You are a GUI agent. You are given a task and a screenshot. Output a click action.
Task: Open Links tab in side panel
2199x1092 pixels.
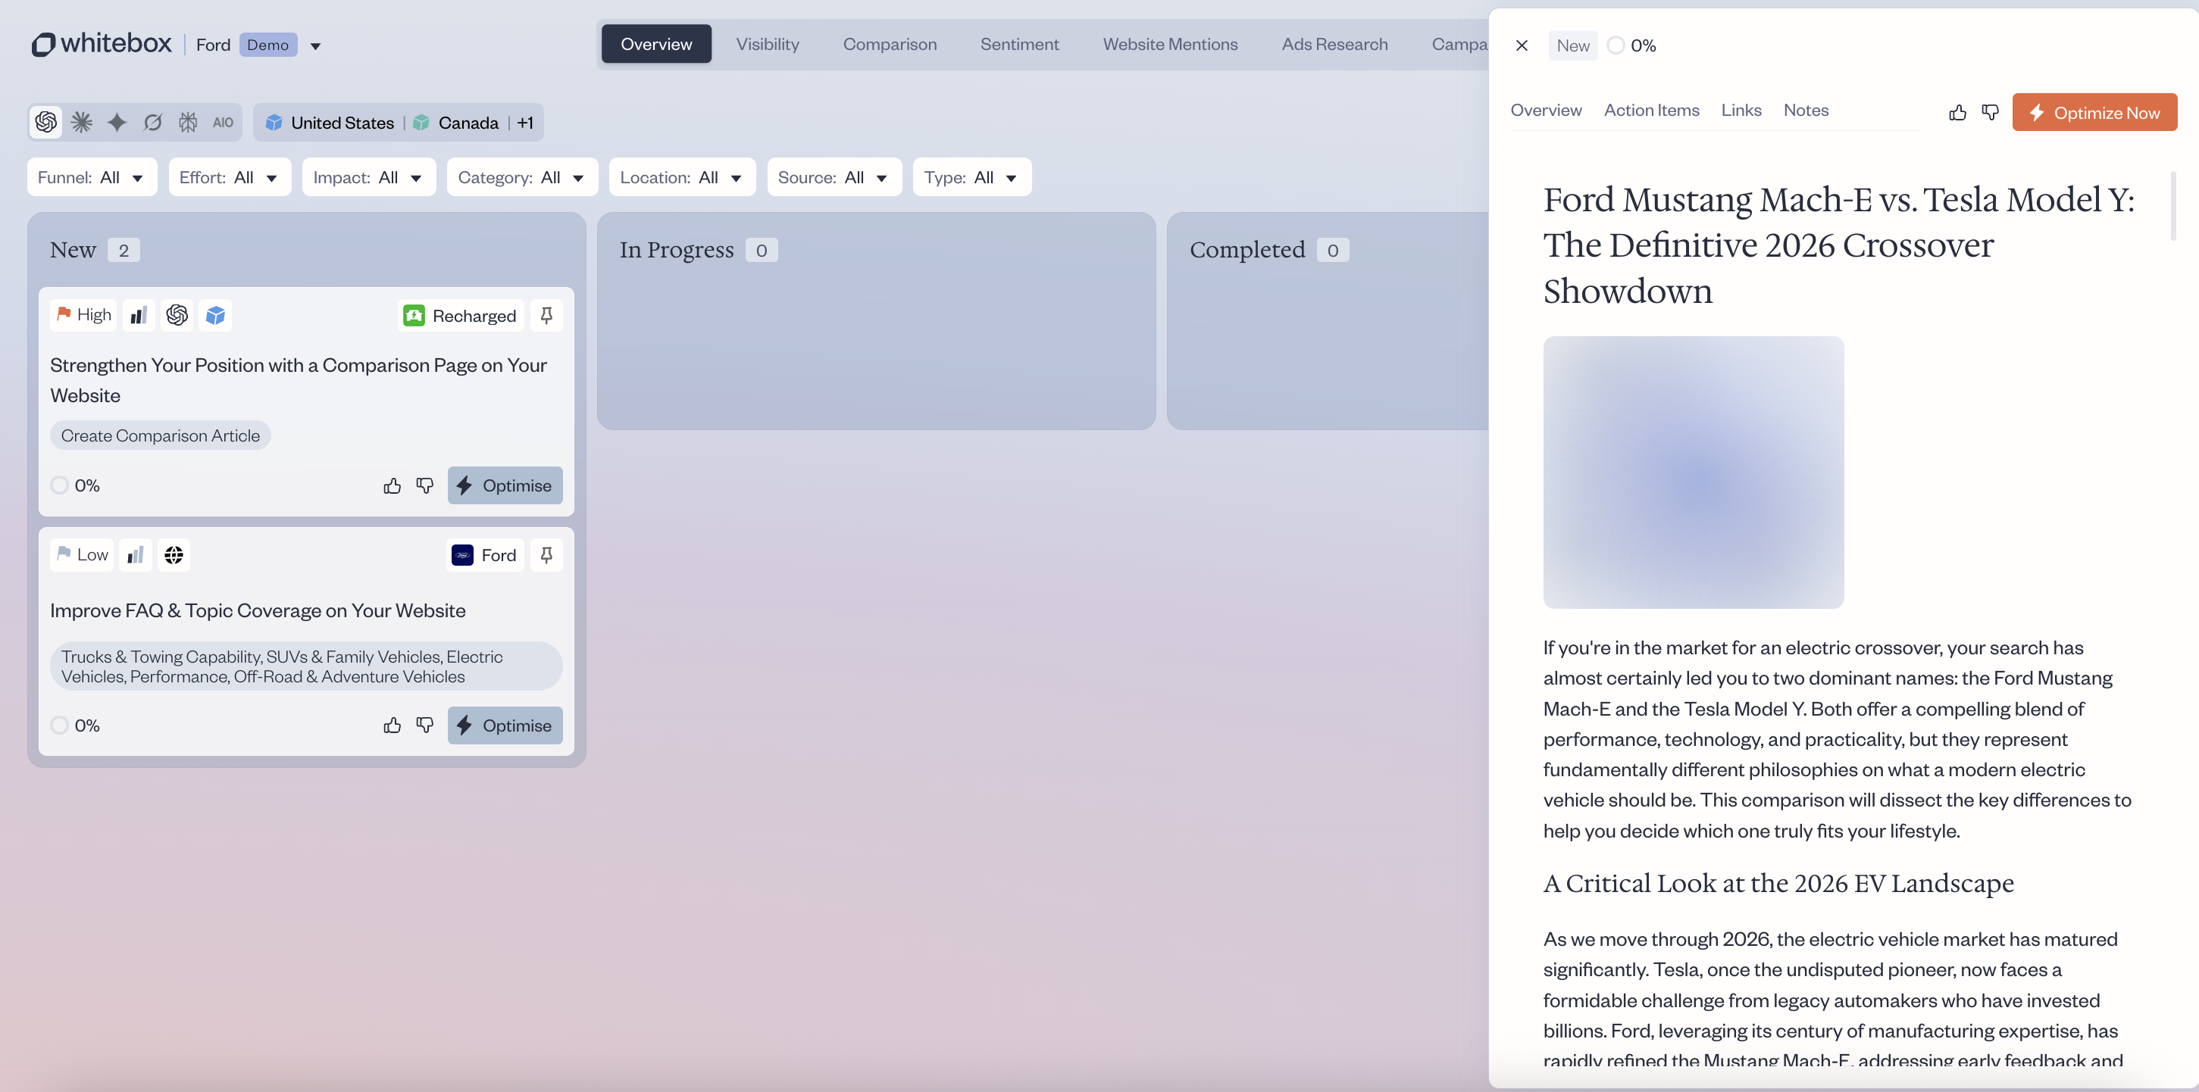(1741, 110)
